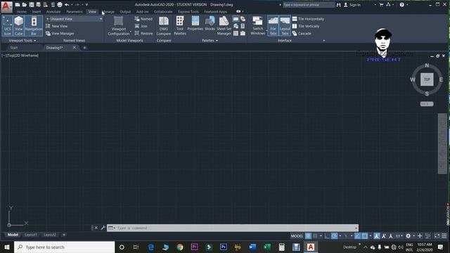Switch to Home ribbon tab

(x=22, y=12)
